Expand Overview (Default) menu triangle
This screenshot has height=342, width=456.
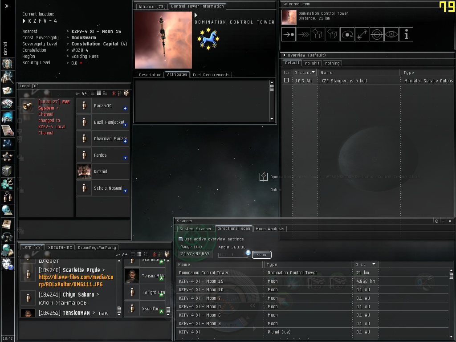(285, 55)
